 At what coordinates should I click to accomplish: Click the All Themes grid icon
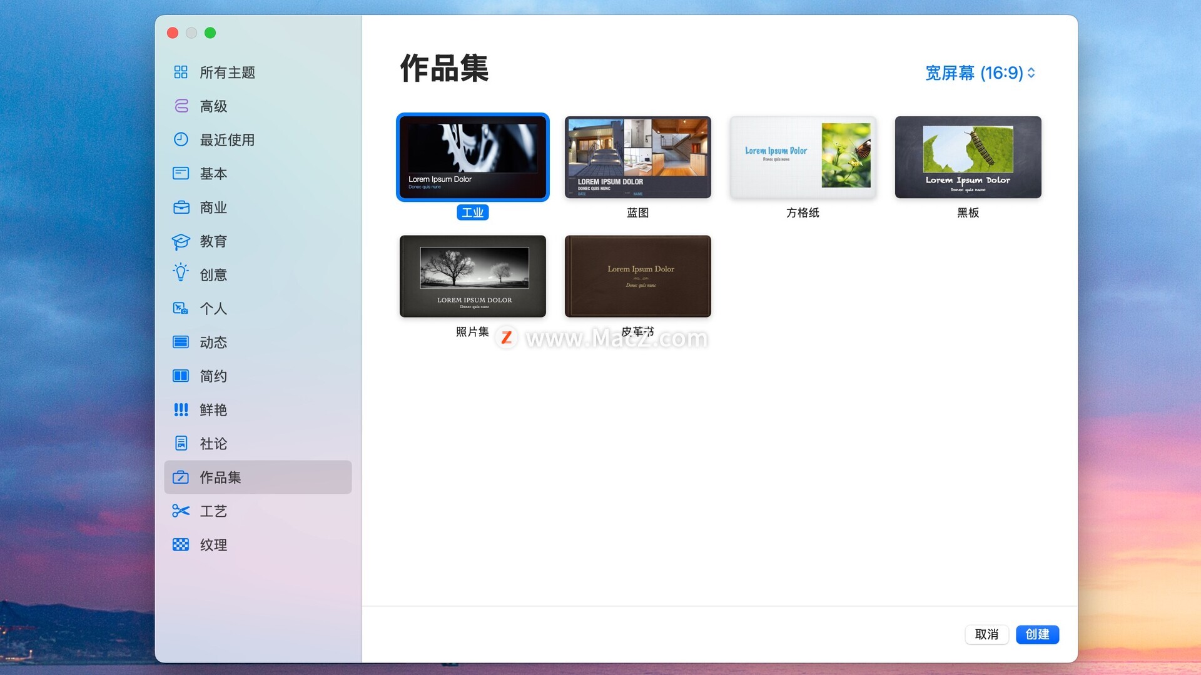[181, 72]
